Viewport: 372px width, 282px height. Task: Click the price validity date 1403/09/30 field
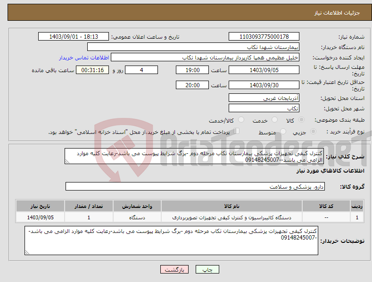[x=264, y=85]
